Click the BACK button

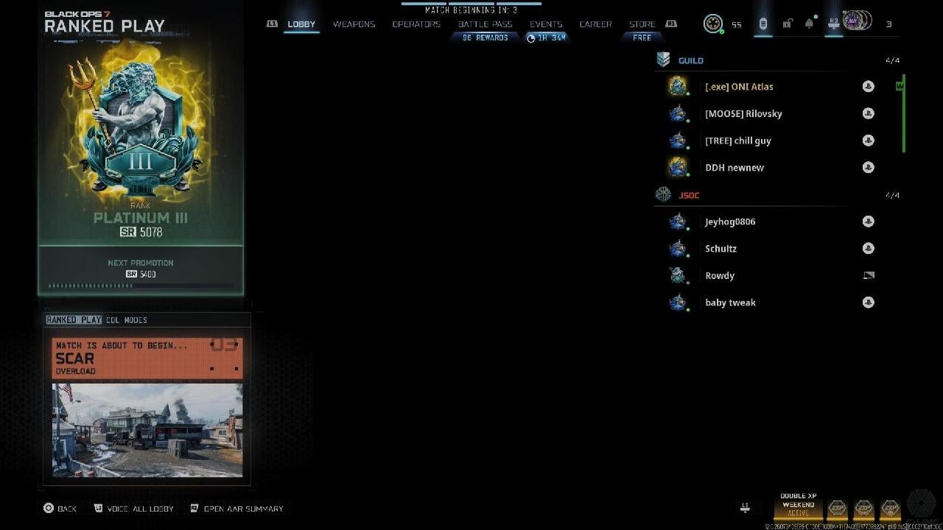coord(60,509)
